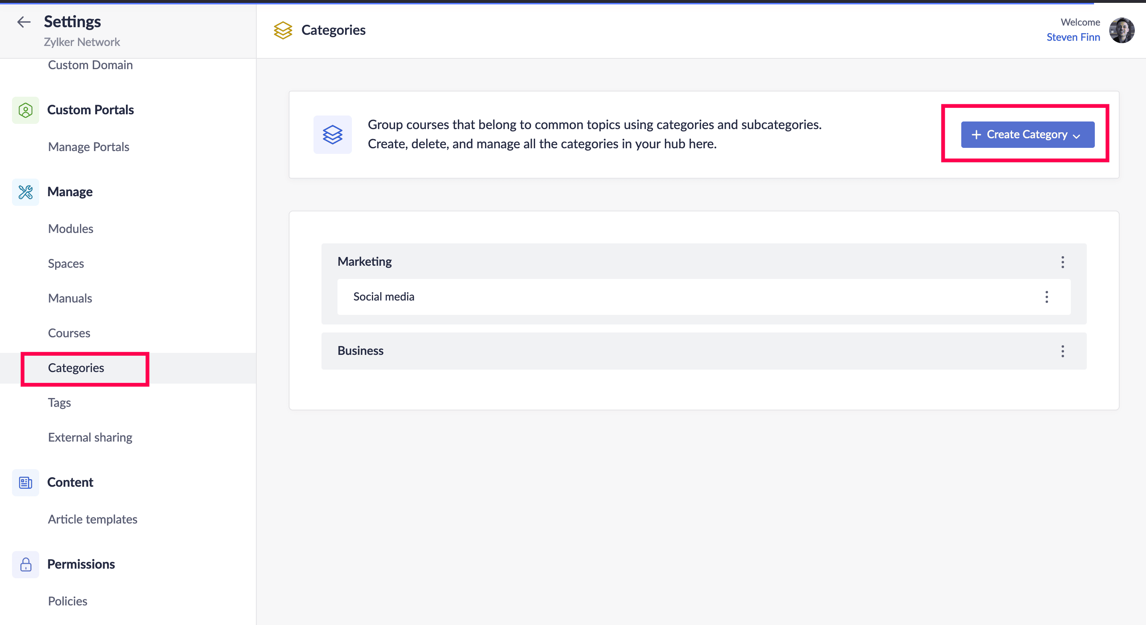Go to Modules settings
This screenshot has width=1146, height=625.
[71, 229]
